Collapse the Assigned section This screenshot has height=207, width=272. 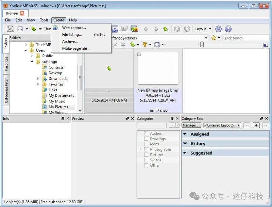(x=185, y=134)
